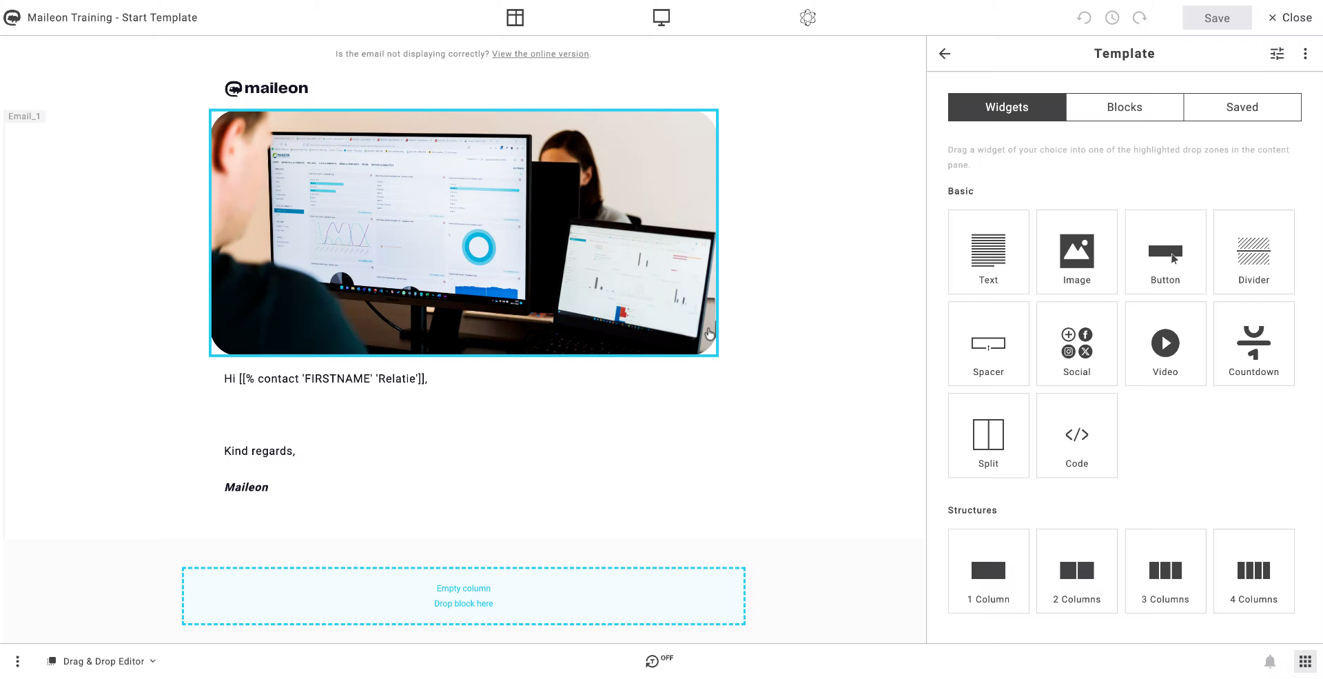Open notifications bell icon
This screenshot has width=1323, height=679.
pyautogui.click(x=1270, y=662)
